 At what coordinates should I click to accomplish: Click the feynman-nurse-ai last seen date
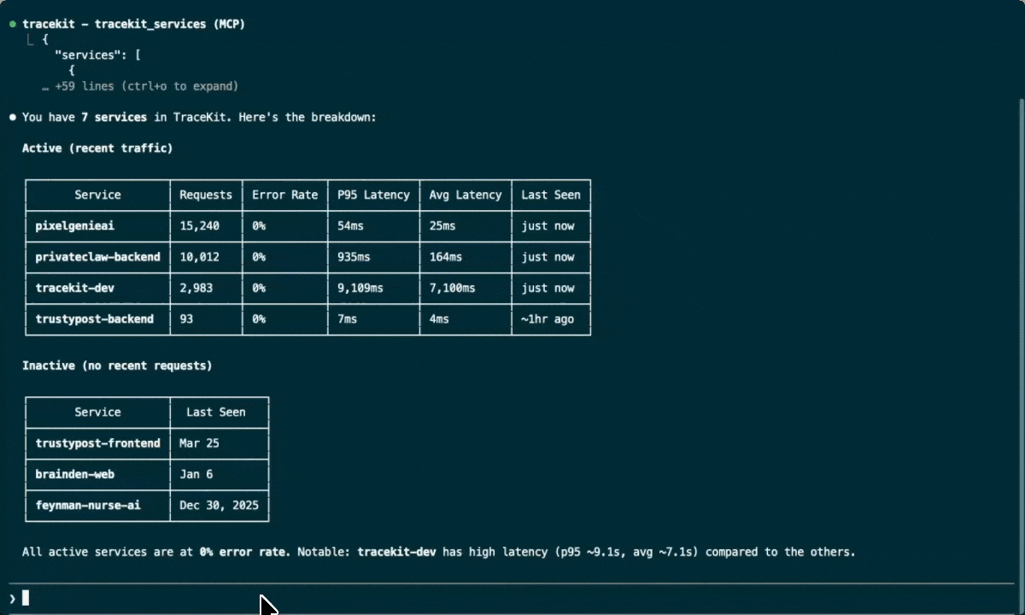[x=219, y=505]
